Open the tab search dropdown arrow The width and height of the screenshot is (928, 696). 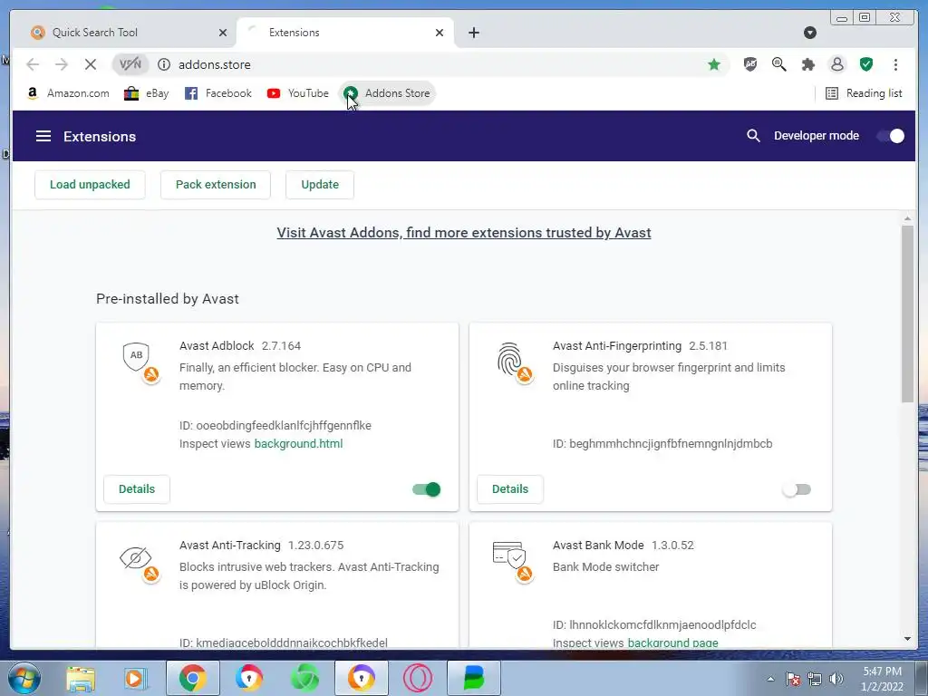[x=810, y=33]
